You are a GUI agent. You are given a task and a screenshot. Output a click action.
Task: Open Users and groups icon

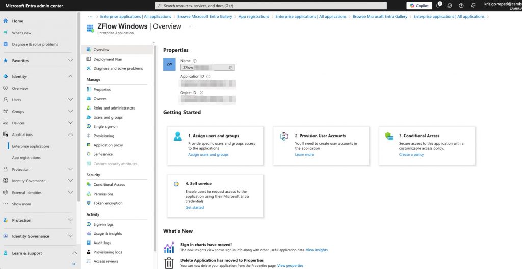pyautogui.click(x=89, y=117)
